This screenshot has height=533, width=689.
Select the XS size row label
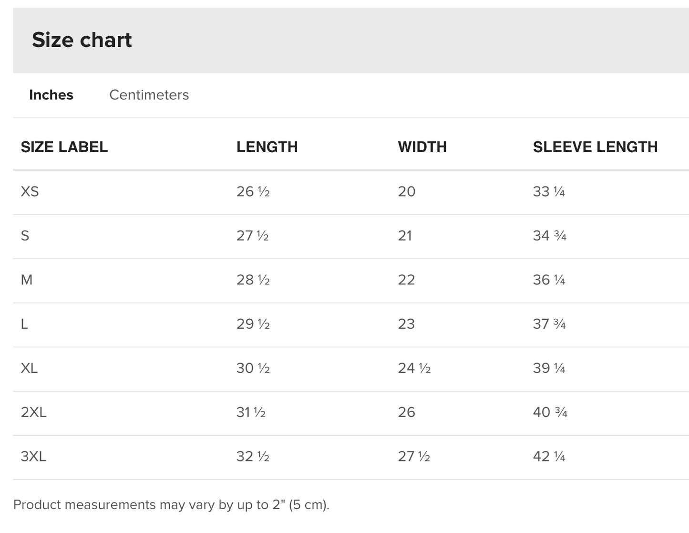tap(30, 192)
